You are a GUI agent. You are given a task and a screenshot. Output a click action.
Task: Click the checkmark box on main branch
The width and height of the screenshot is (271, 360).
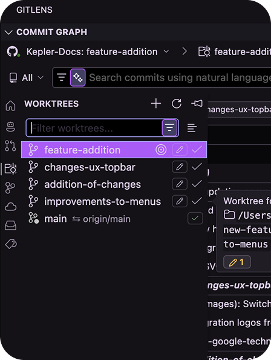(195, 218)
